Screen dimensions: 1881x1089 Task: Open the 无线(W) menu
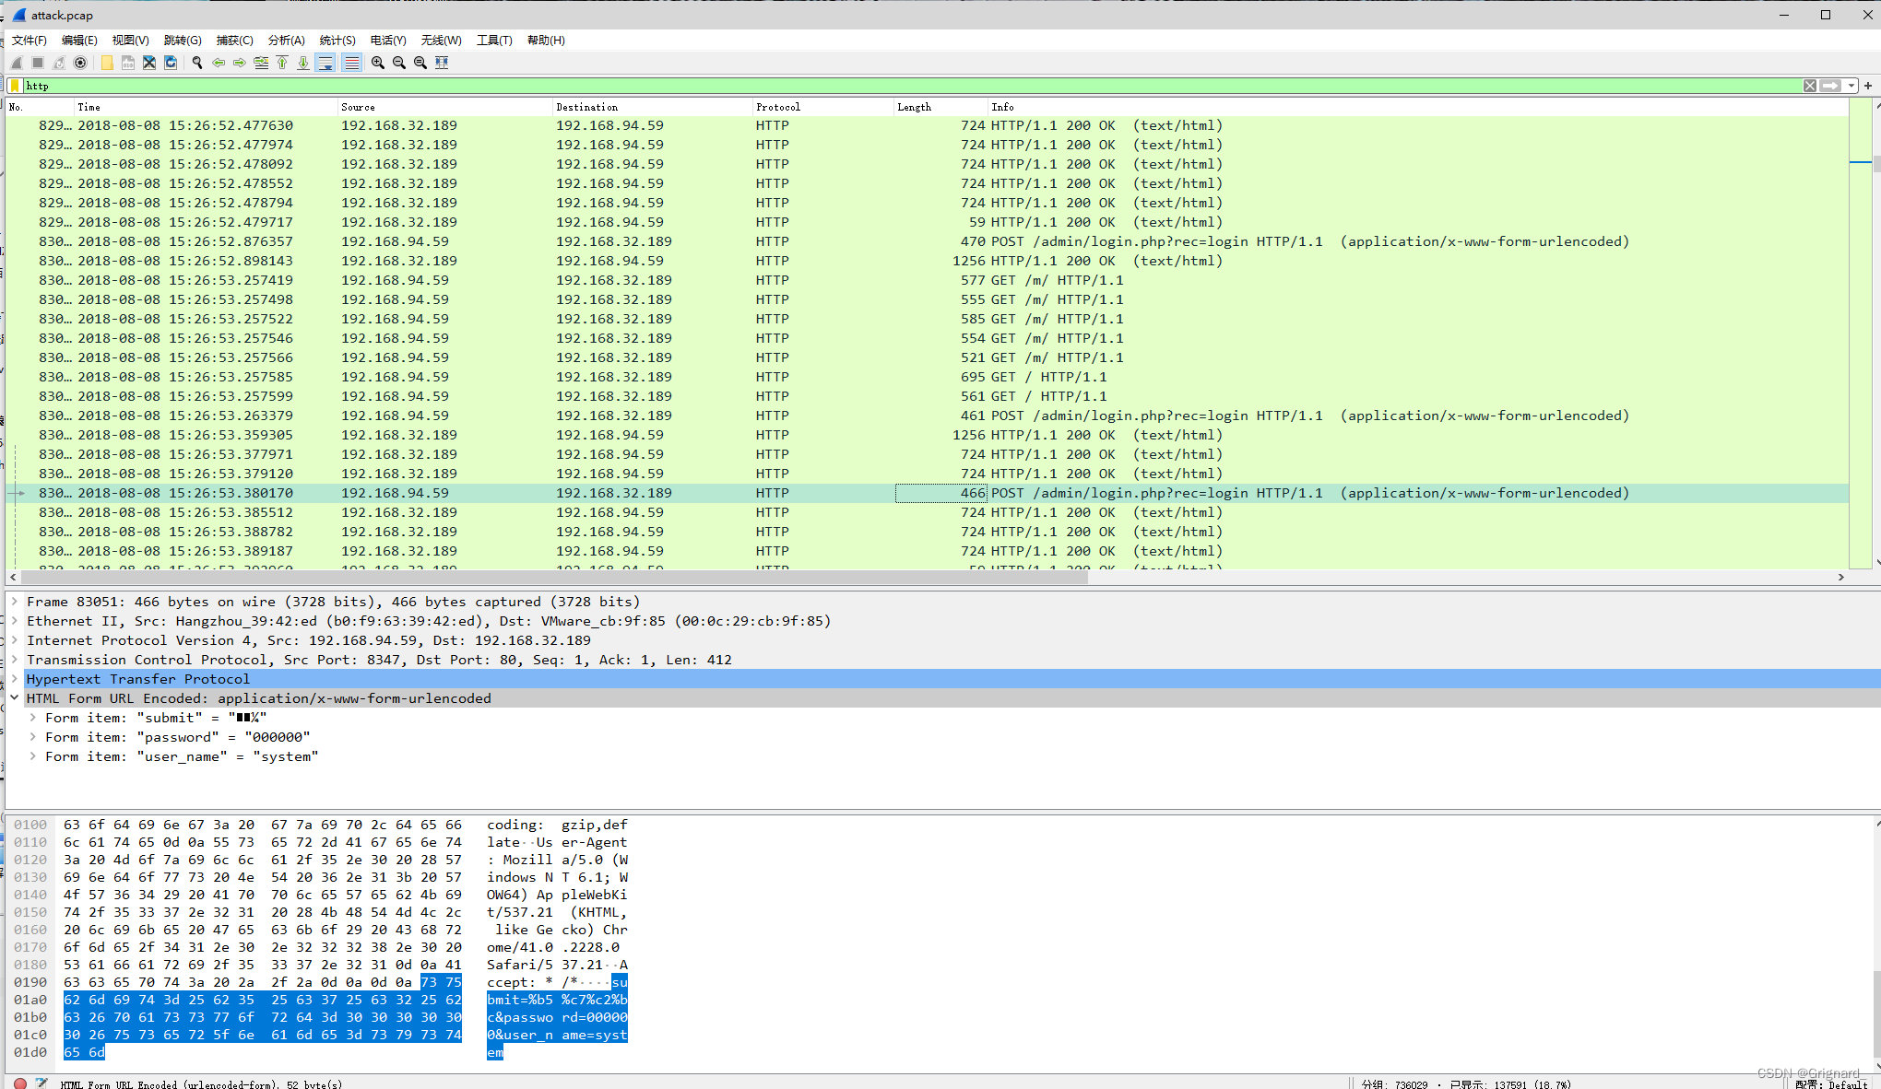click(x=441, y=41)
